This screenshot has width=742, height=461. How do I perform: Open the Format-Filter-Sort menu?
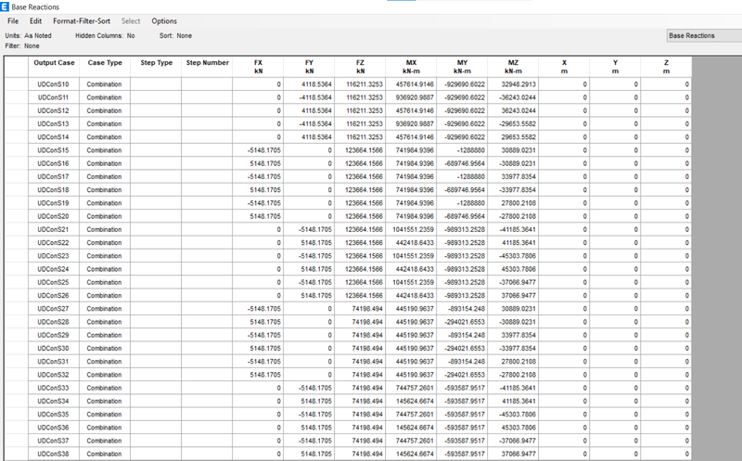point(82,21)
